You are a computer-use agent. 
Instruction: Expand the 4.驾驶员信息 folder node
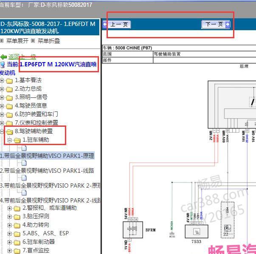click(2, 106)
